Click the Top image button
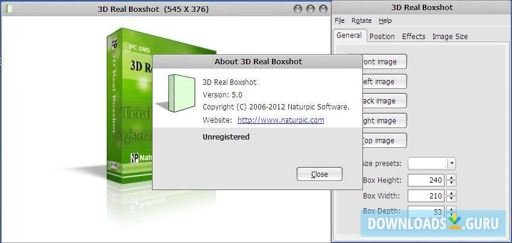Screen dimensions: 512x243 (384, 141)
